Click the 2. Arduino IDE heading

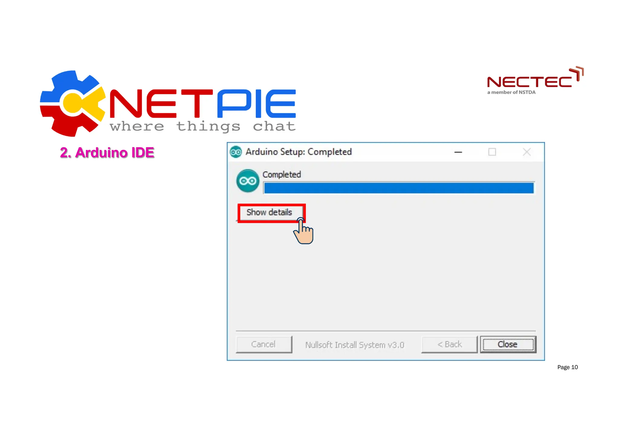(x=107, y=153)
